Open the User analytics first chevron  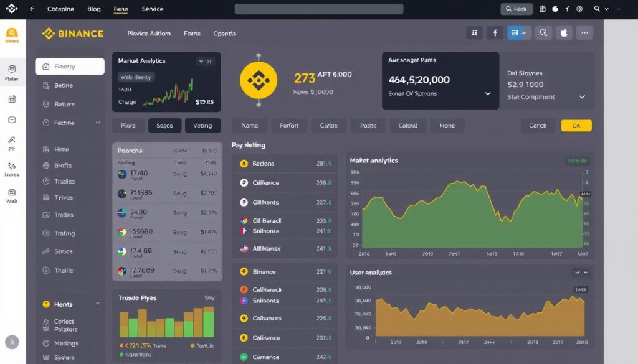point(577,273)
